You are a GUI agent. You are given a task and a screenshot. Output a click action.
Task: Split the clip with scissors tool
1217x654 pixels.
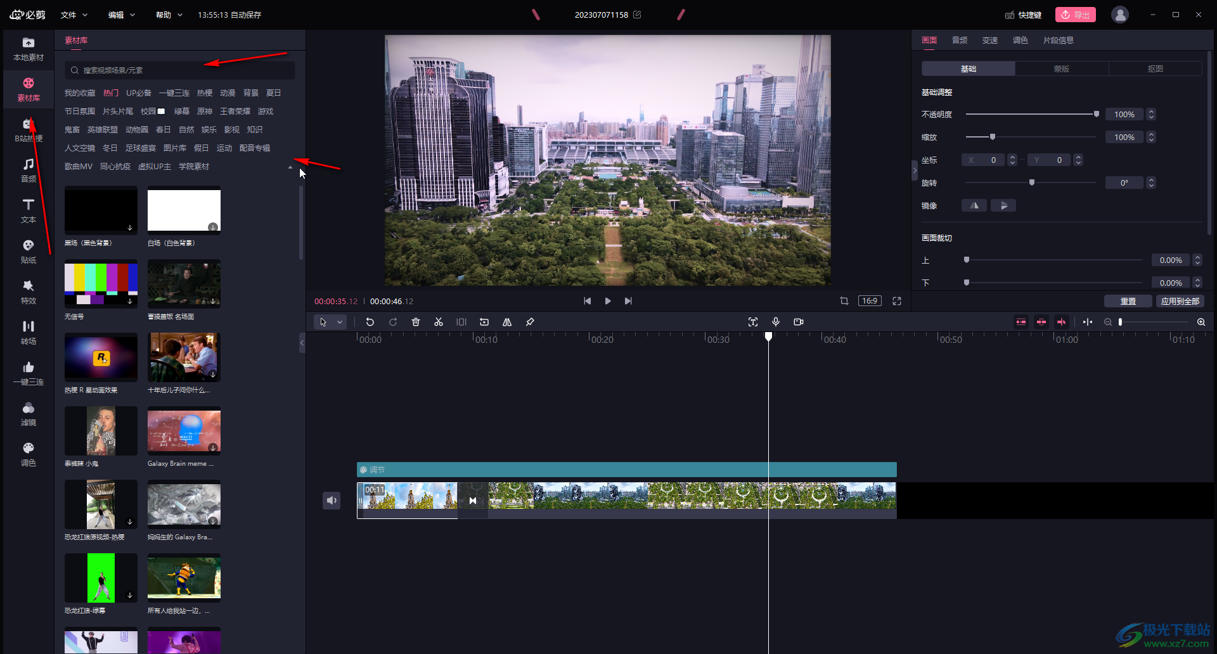[439, 322]
